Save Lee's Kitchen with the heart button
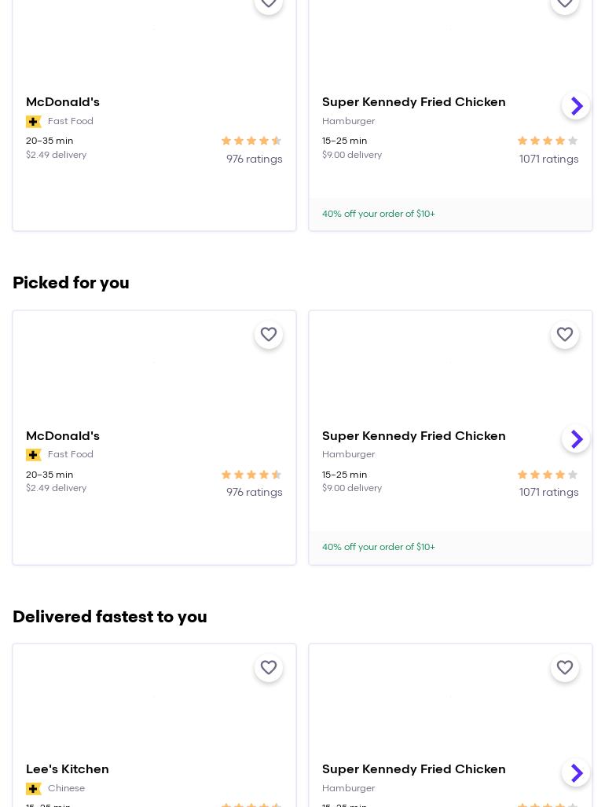 [x=269, y=668]
